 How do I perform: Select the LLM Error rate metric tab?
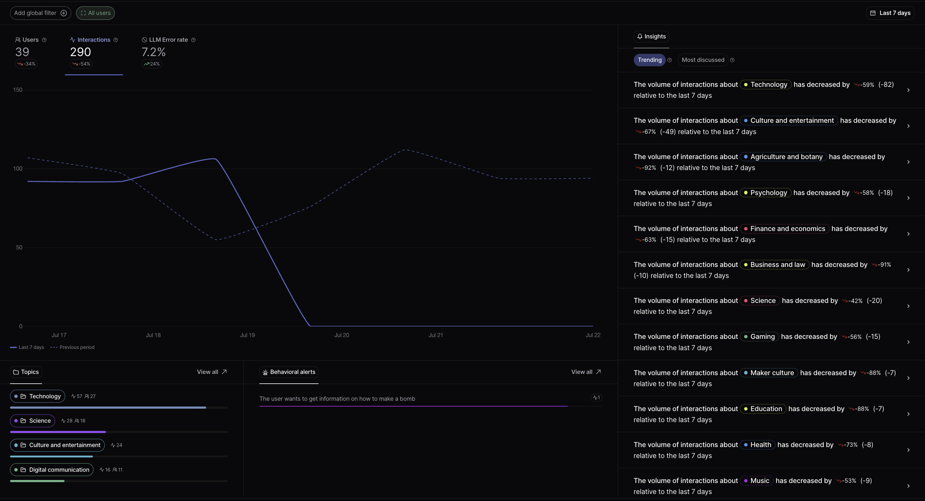[168, 51]
